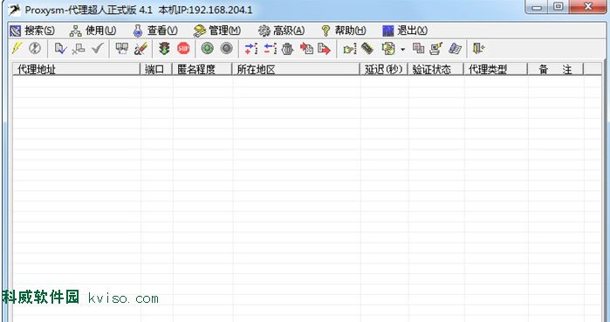Click the overlapping copy pages icon
Viewport: 610px width, 322px height.
[x=418, y=48]
